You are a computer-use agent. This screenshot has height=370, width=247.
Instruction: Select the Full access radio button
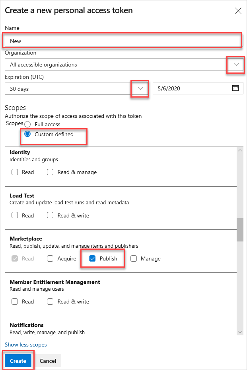27,124
